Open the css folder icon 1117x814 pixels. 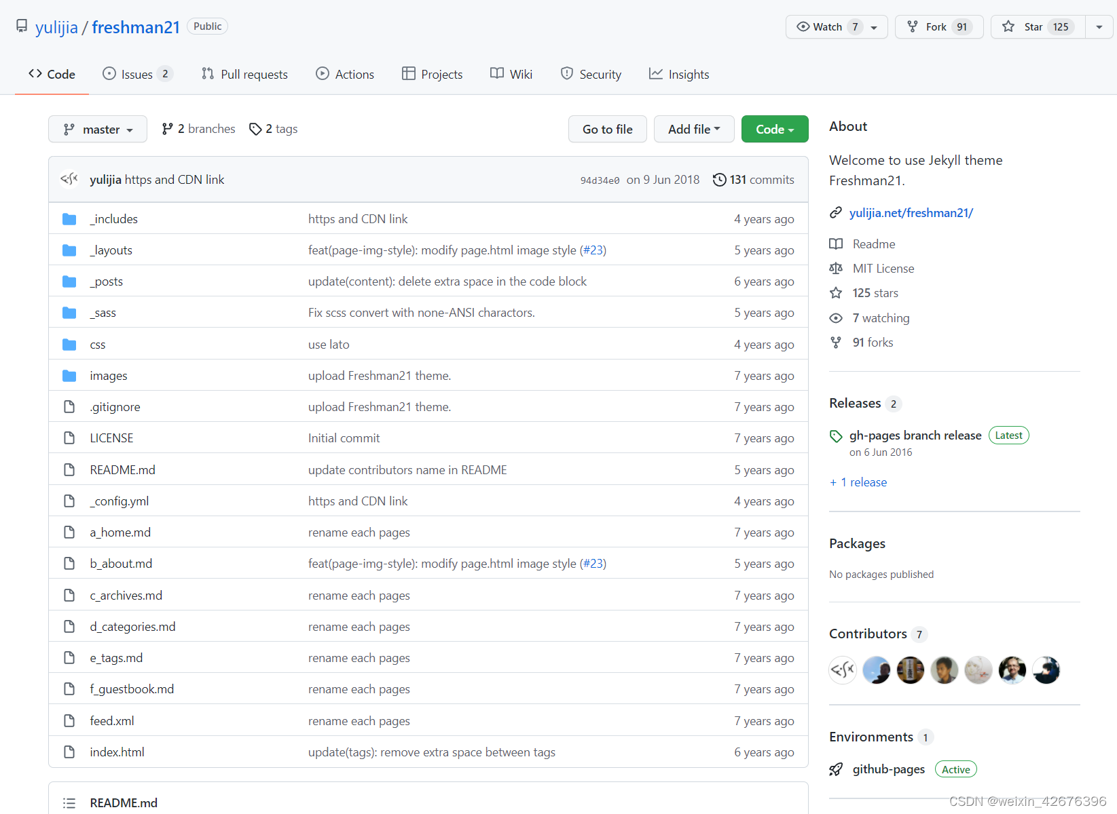click(69, 345)
